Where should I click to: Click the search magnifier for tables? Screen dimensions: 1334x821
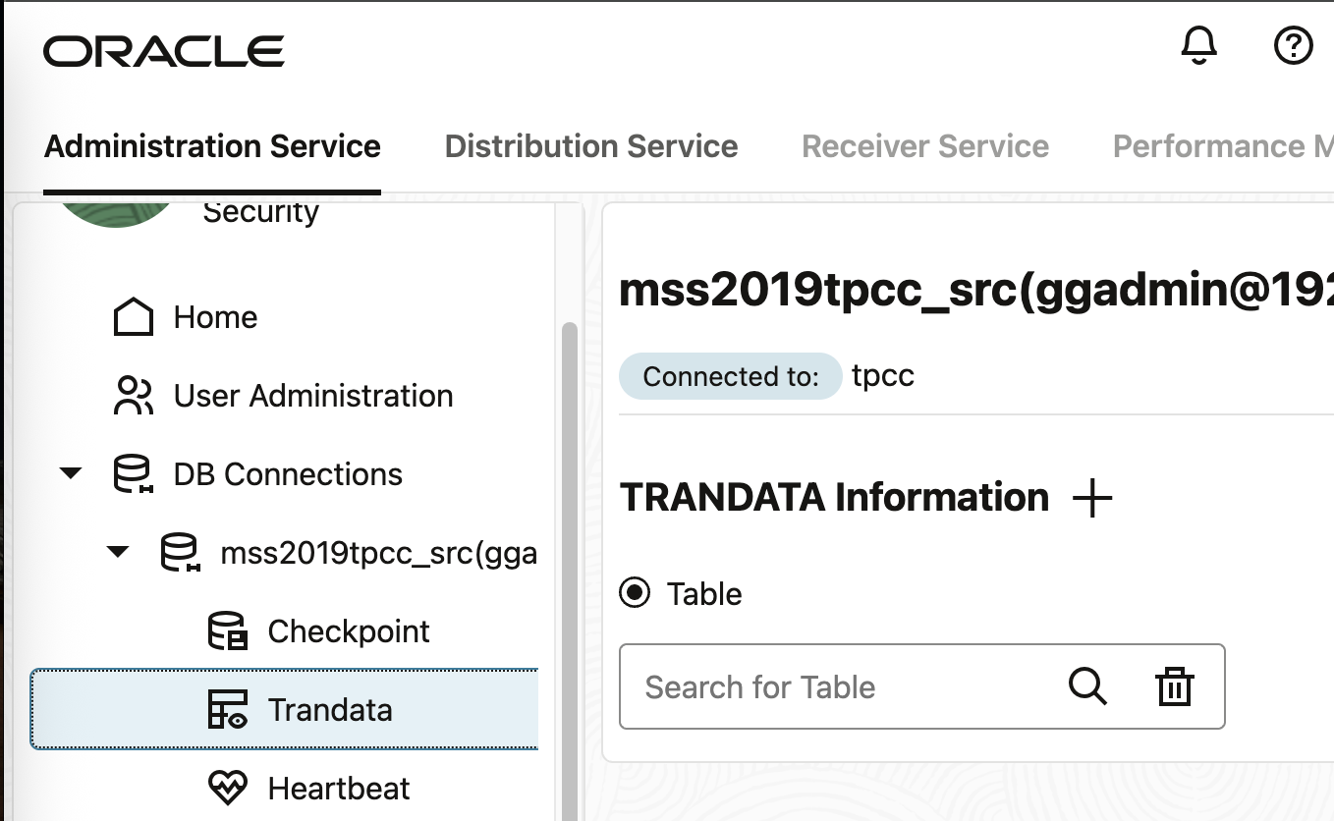click(1087, 686)
